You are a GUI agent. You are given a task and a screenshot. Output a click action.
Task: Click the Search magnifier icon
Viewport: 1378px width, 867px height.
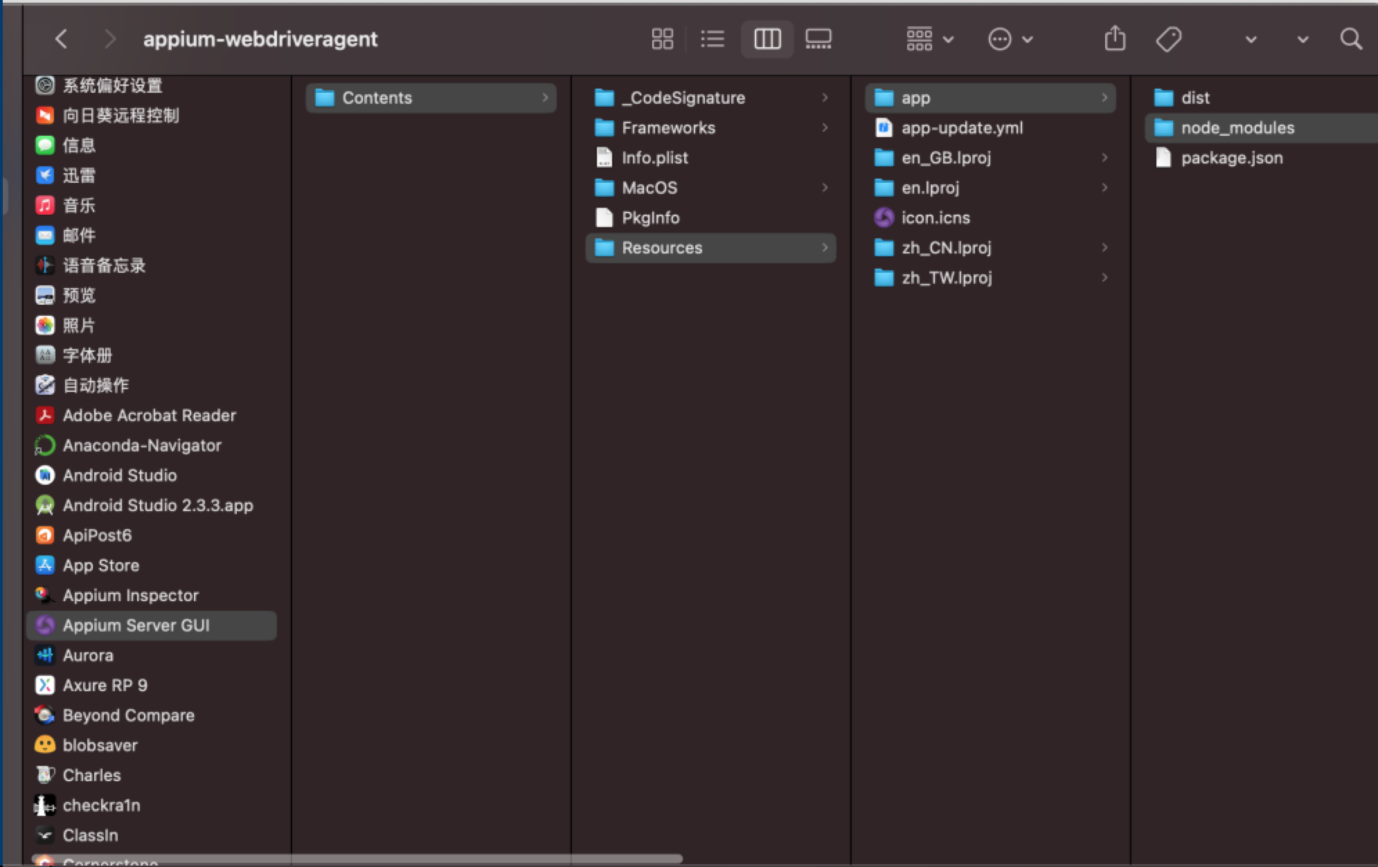[x=1351, y=39]
